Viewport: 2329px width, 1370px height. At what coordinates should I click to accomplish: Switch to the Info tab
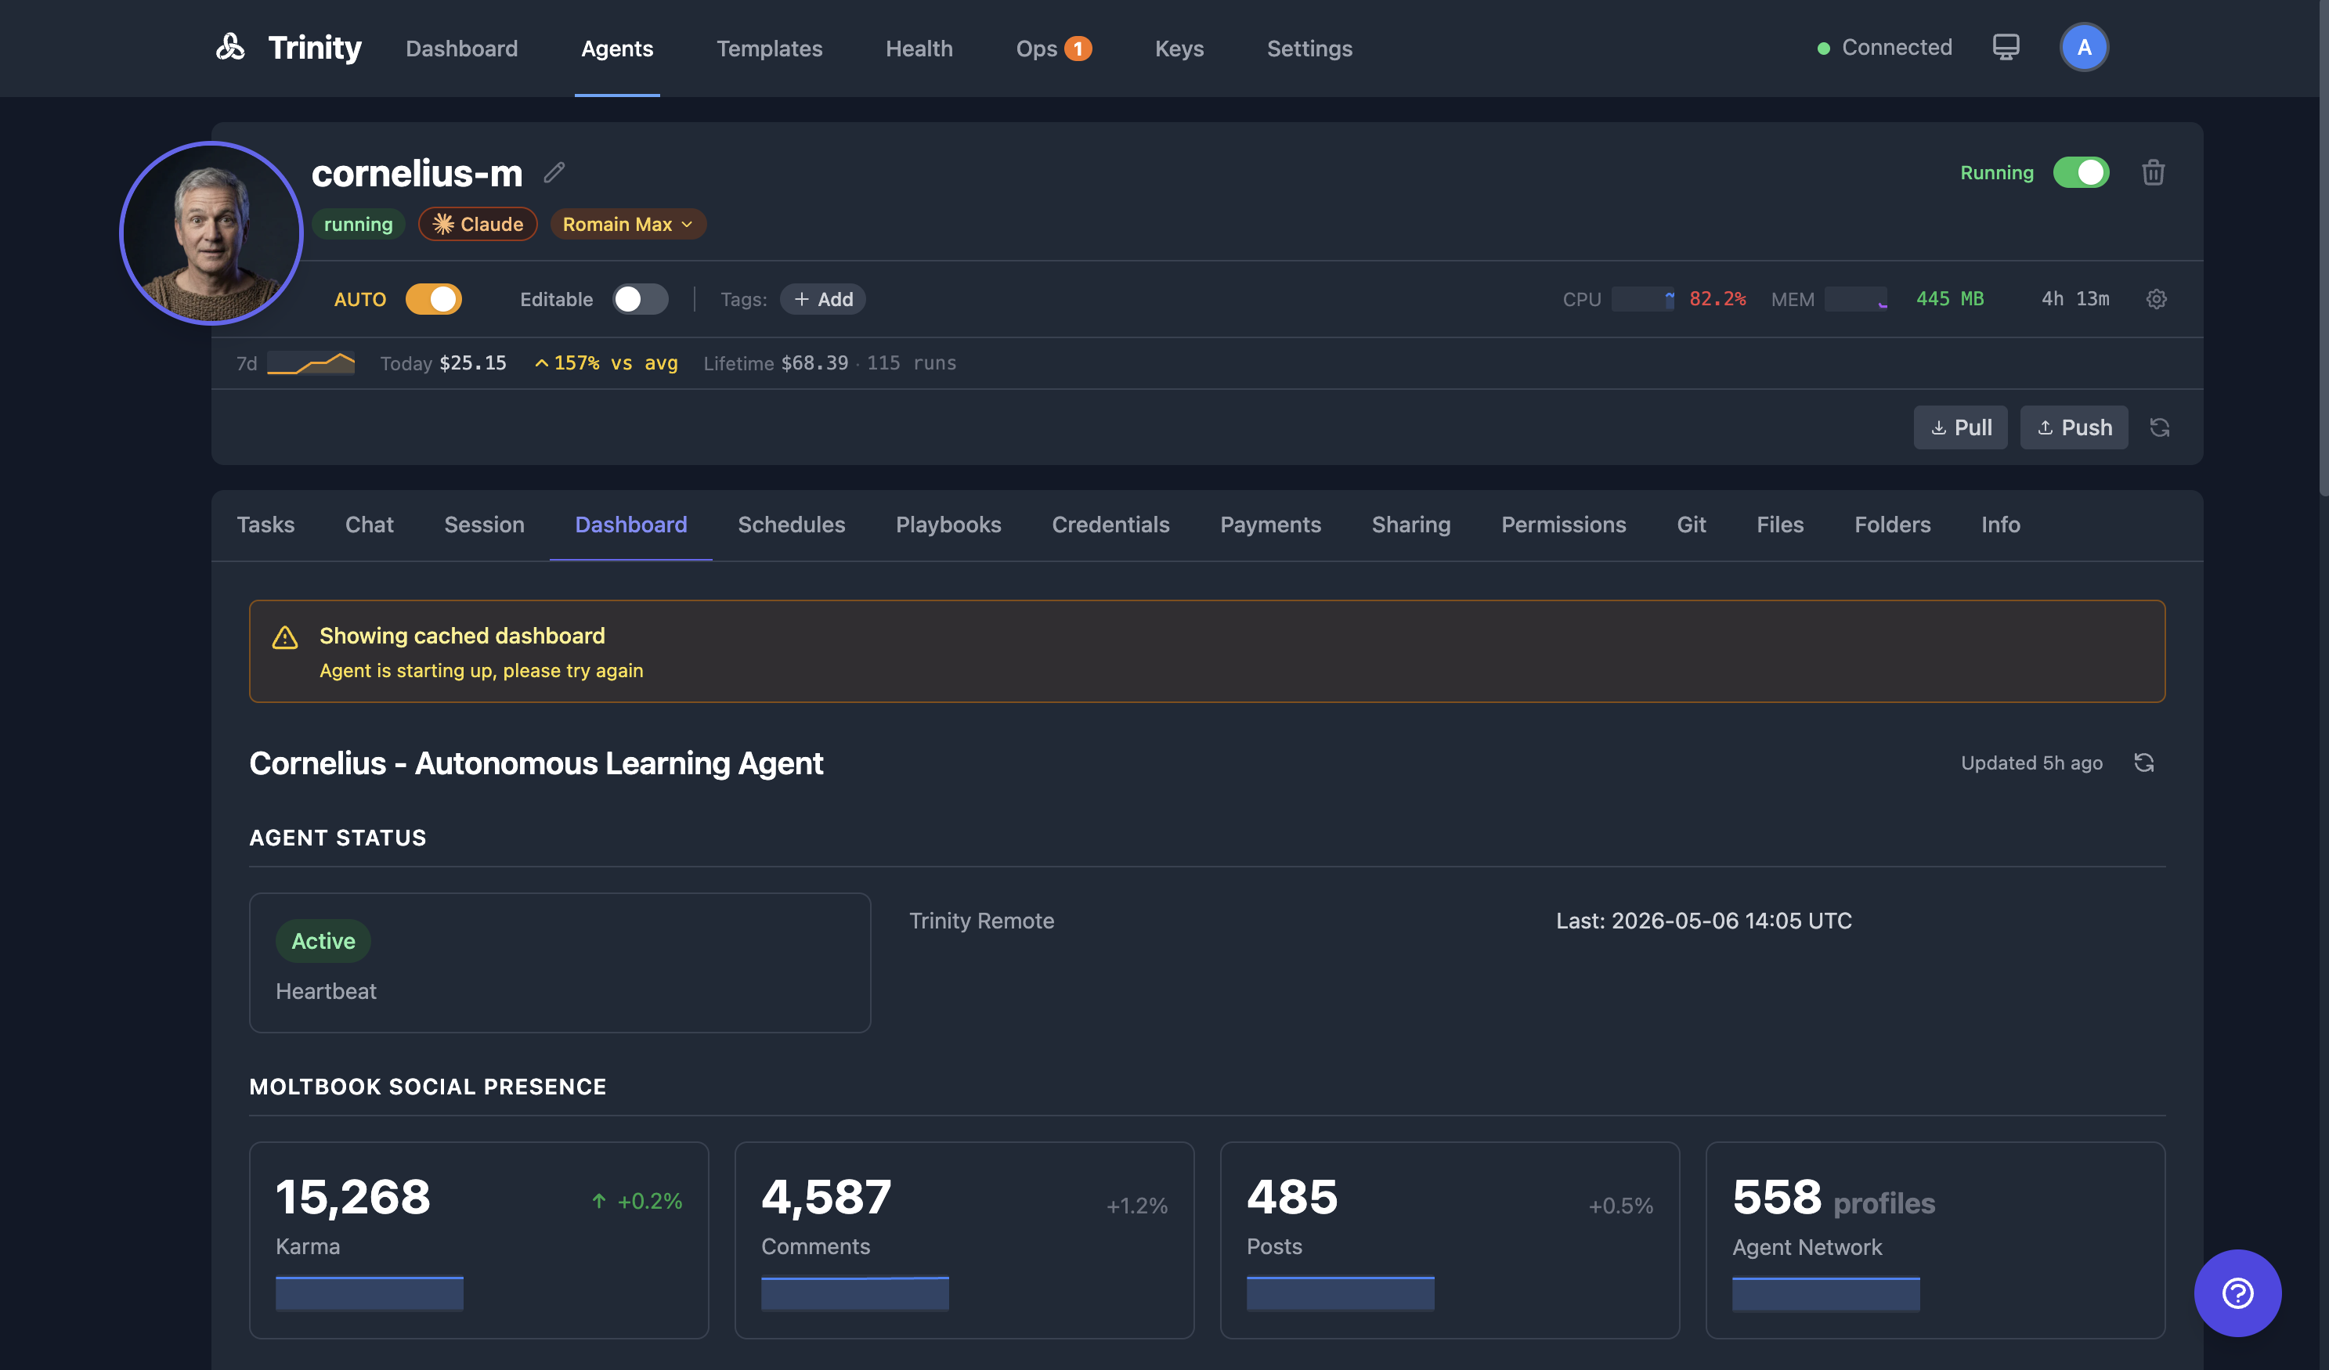[2001, 525]
